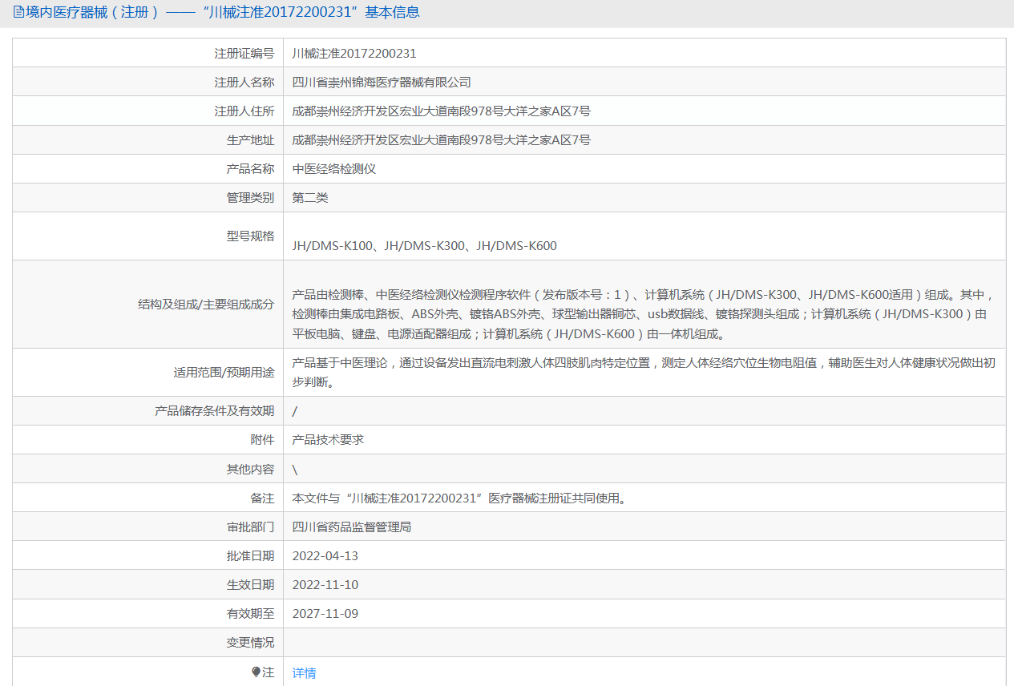Select remark text starting 本文件与

[459, 498]
